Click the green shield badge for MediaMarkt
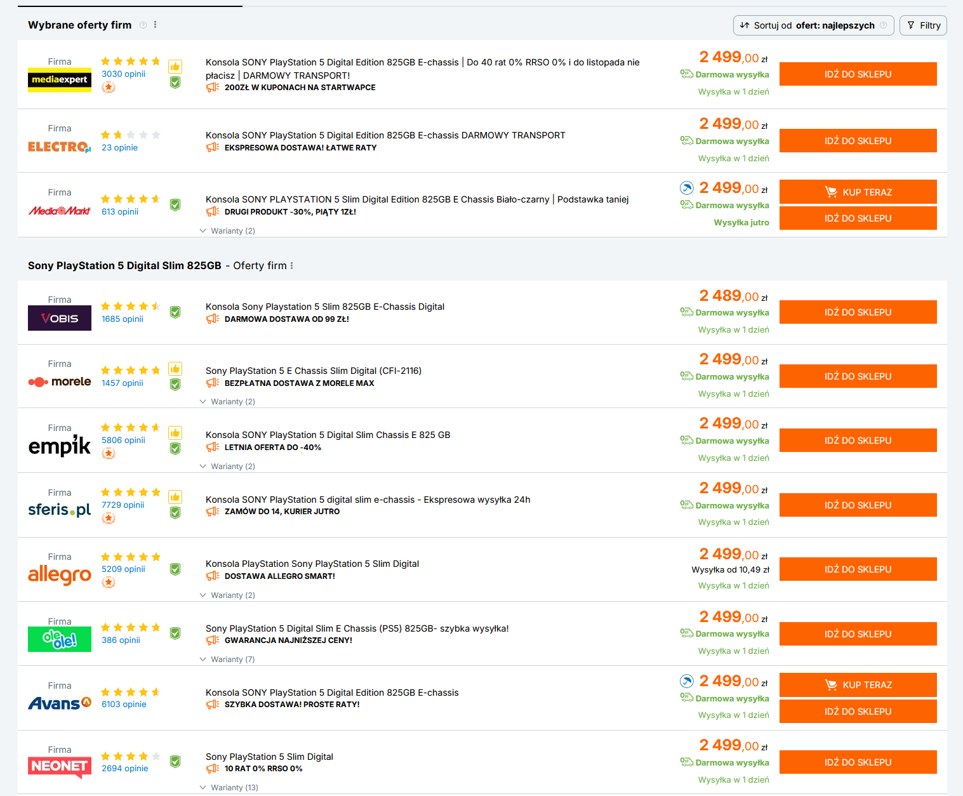This screenshot has height=796, width=963. coord(175,204)
